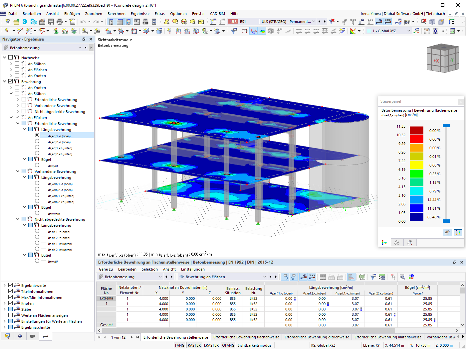Click the new node icon in second toolbar
The height and width of the screenshot is (349, 466).
[x=6, y=31]
